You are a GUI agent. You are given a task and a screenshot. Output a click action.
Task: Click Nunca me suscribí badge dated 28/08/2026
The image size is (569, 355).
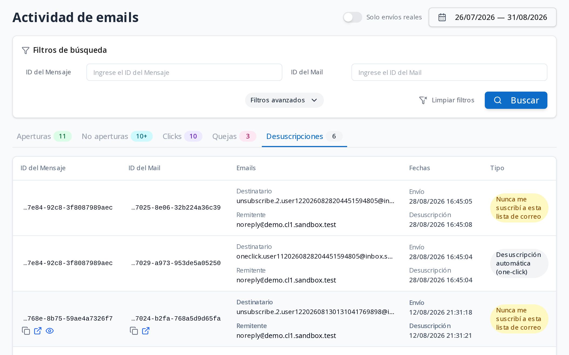519,208
